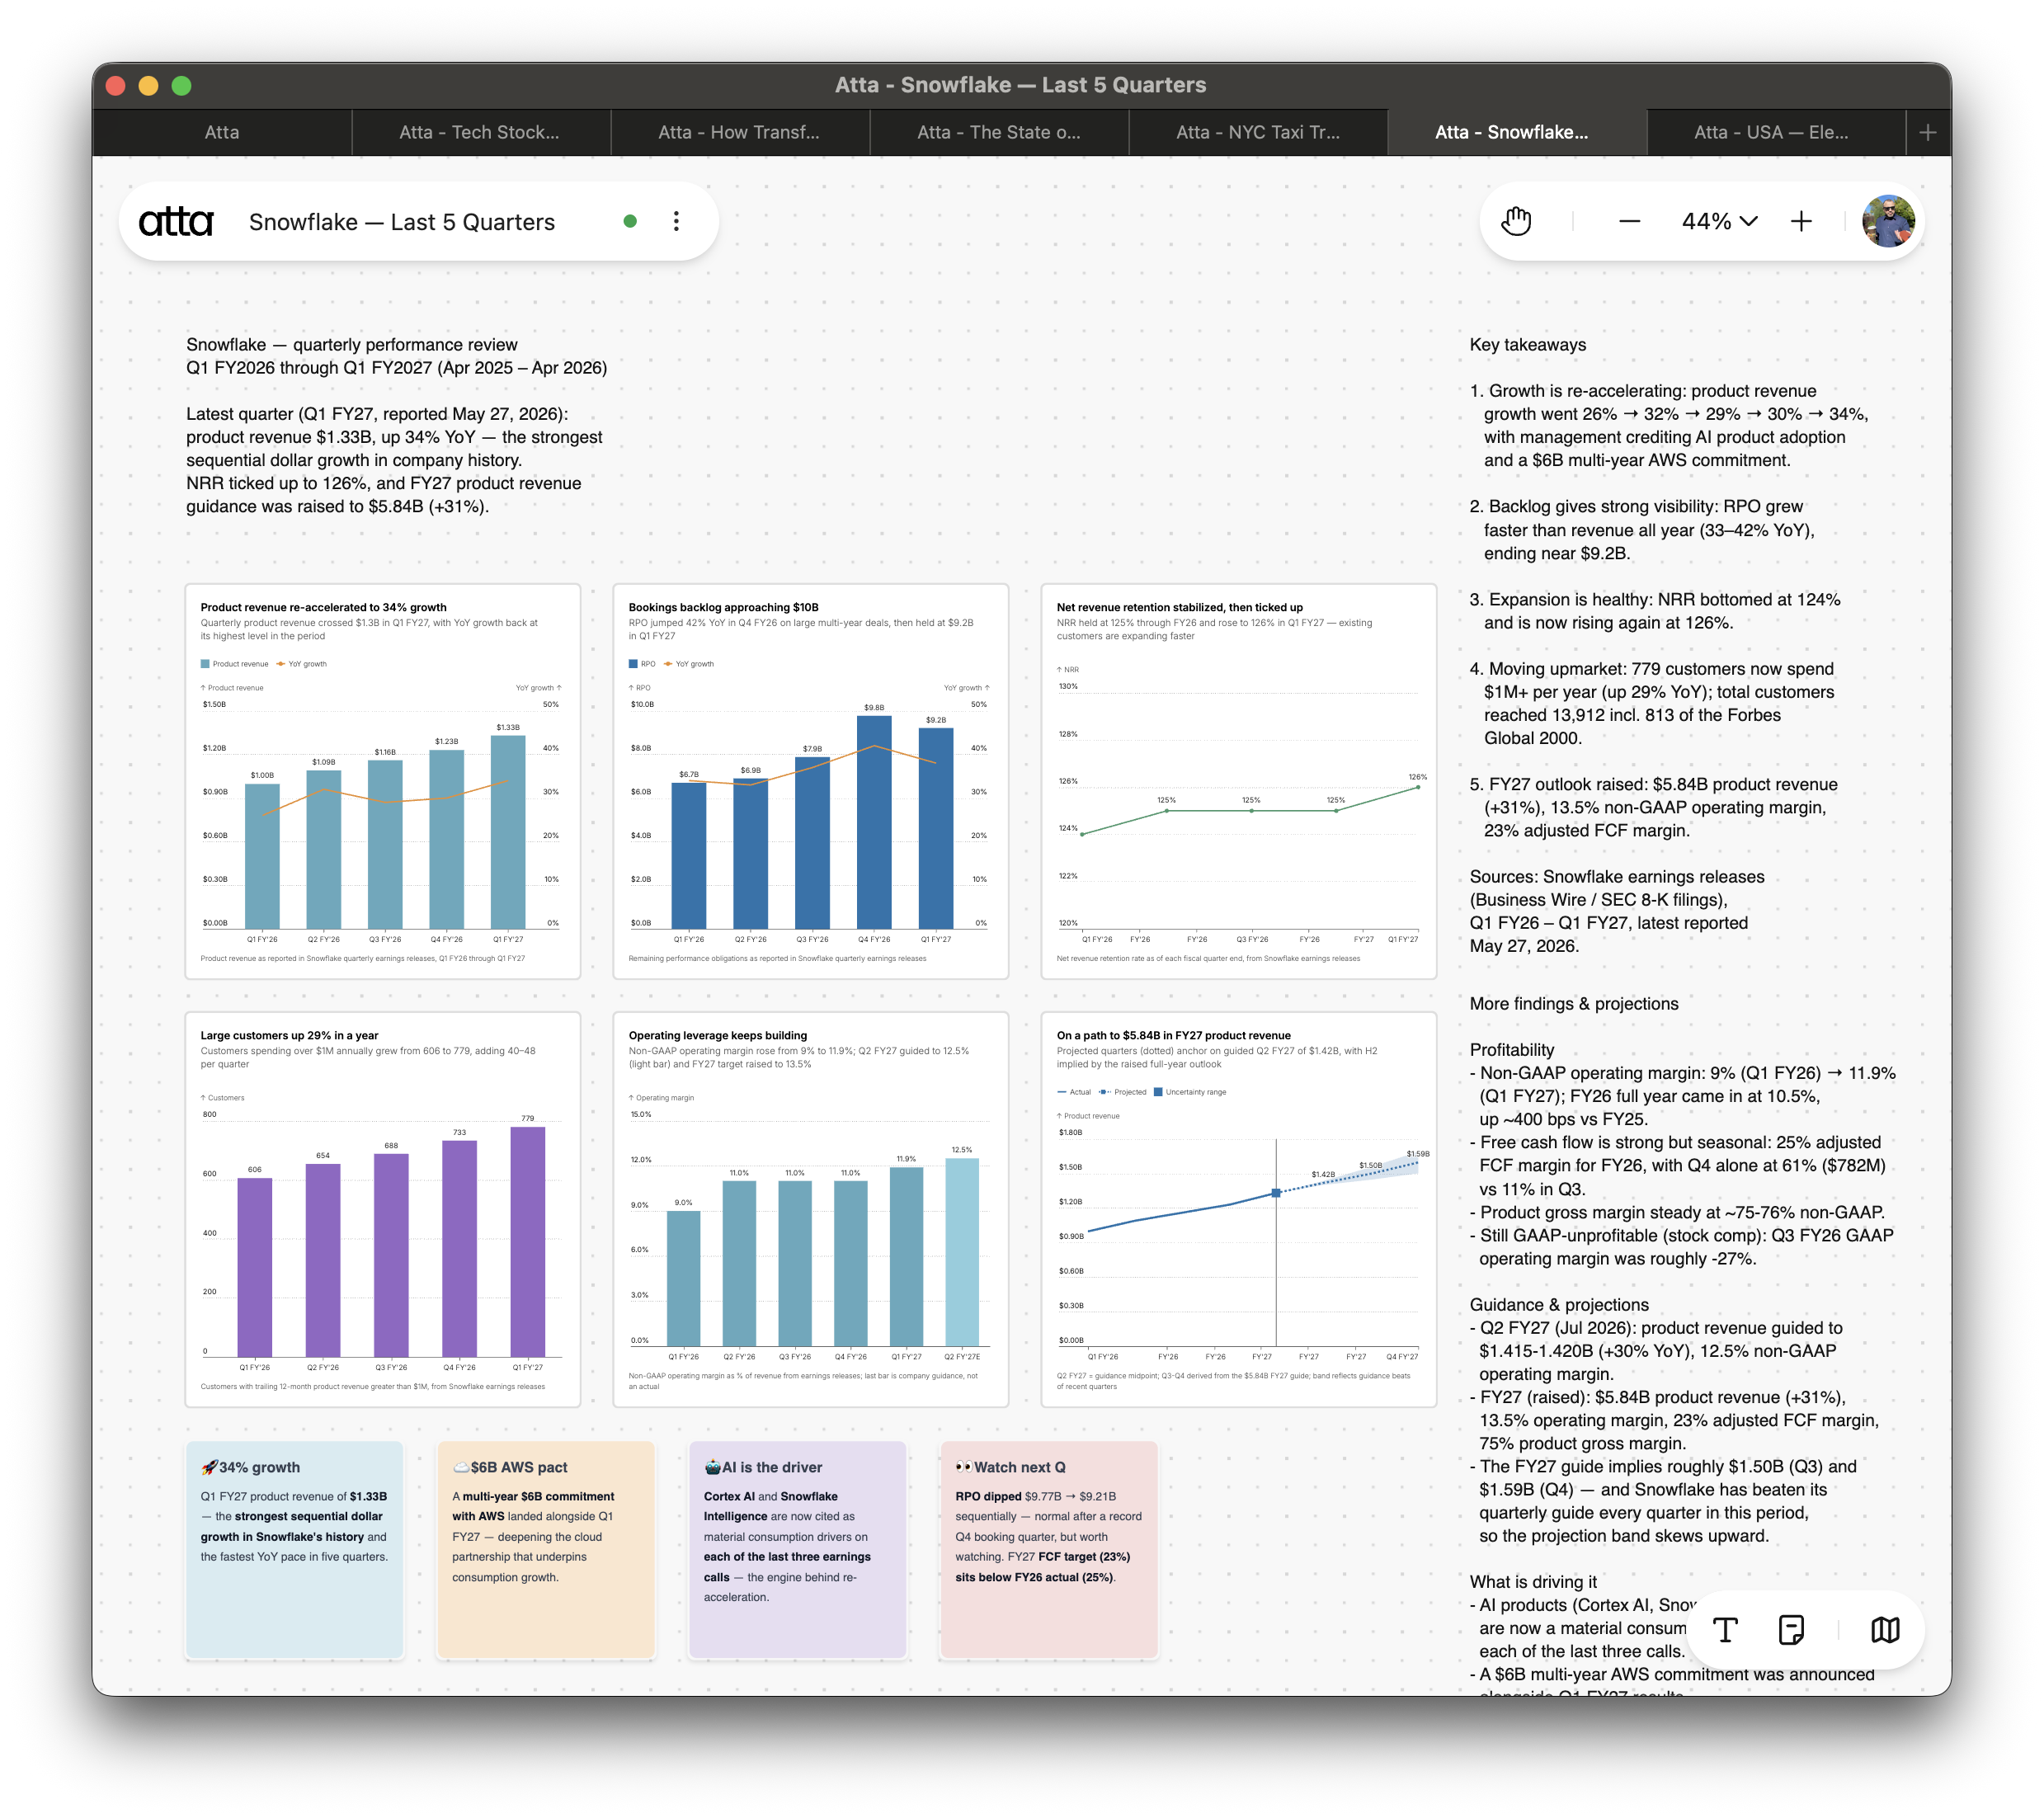Select the Text tool in bottom toolbar
This screenshot has height=1818, width=2044.
tap(1724, 1630)
